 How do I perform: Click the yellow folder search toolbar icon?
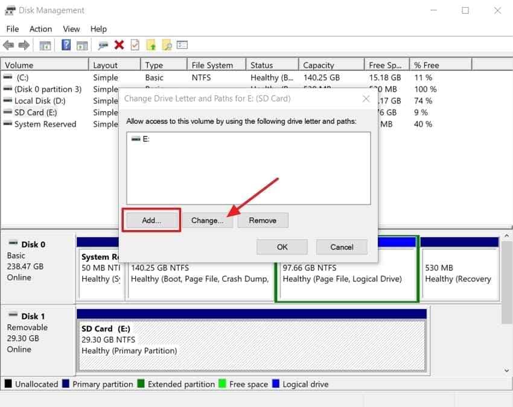(x=167, y=45)
